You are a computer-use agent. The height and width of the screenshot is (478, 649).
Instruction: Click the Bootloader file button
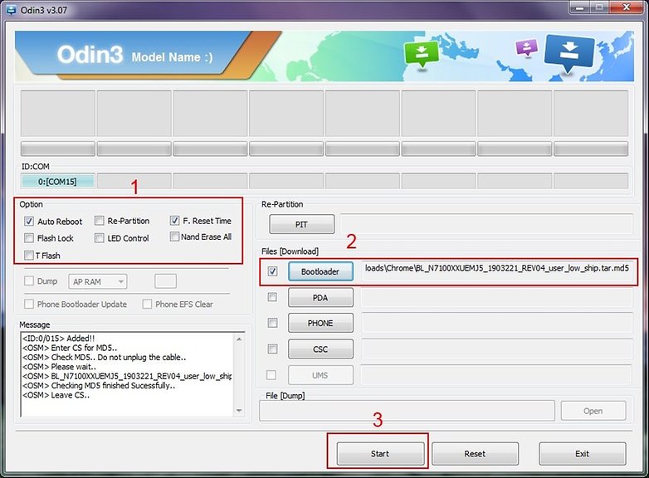click(321, 271)
